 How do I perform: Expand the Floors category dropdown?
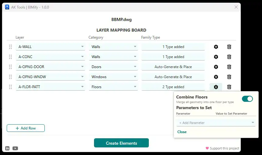135,87
